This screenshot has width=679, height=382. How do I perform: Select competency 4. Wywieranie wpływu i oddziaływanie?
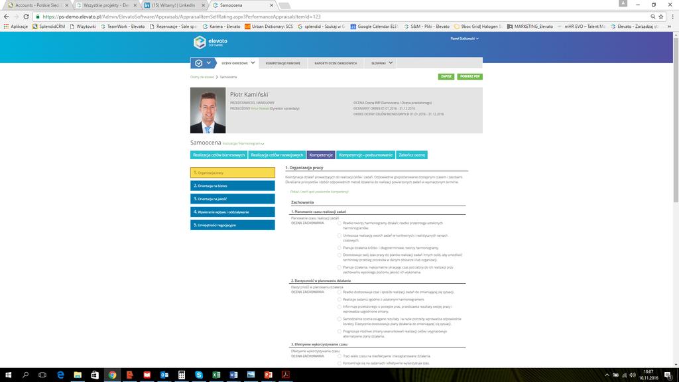click(x=233, y=212)
